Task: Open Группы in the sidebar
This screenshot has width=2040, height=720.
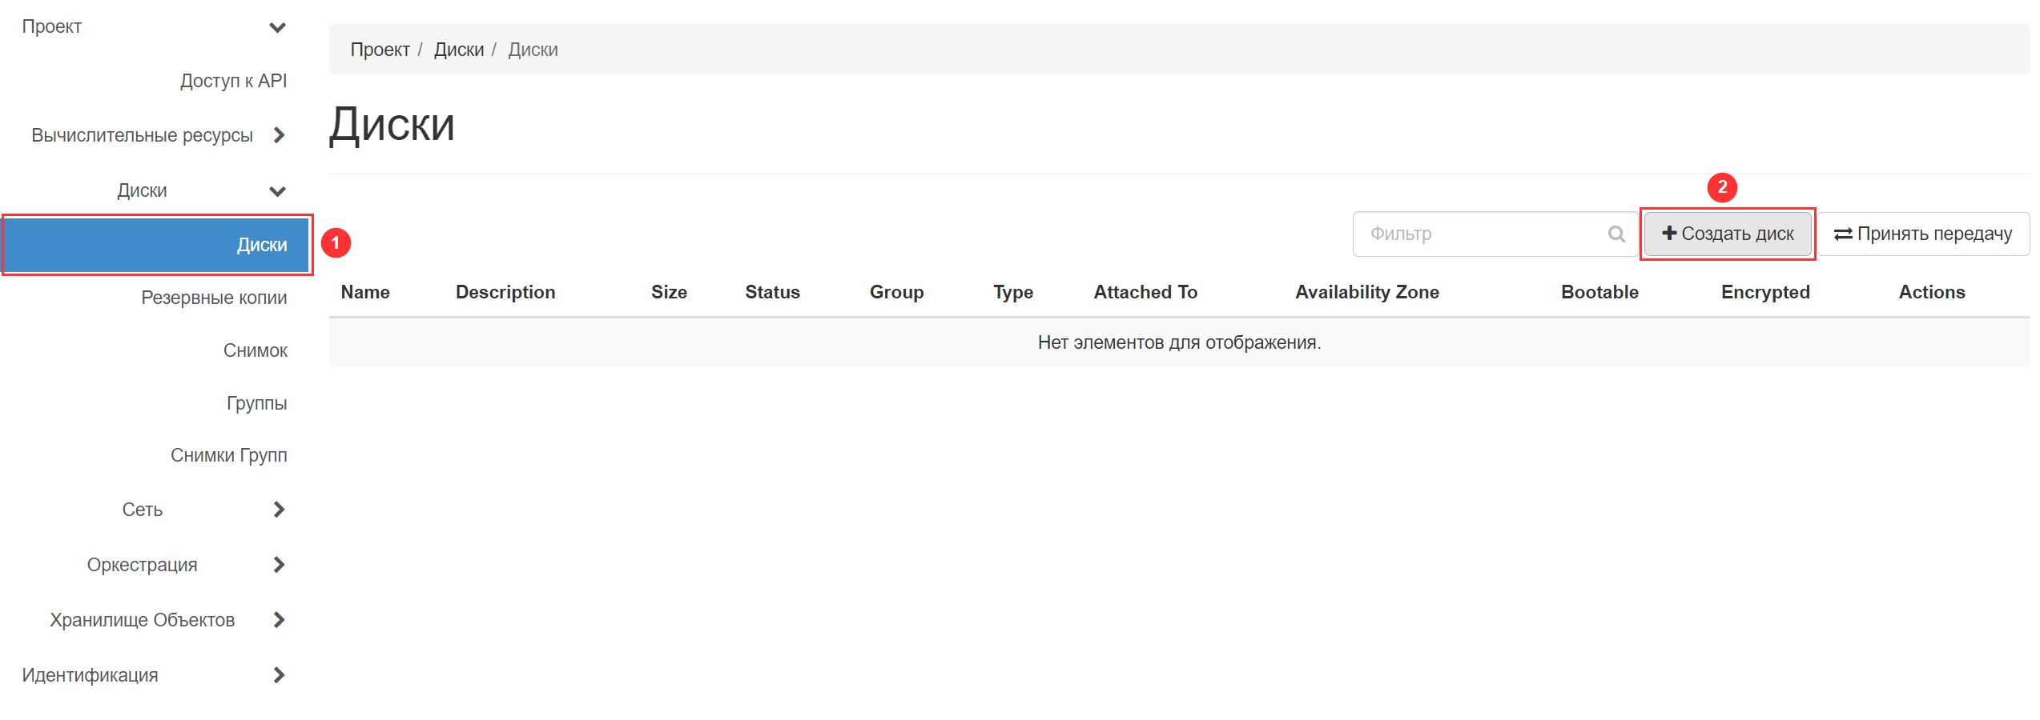Action: click(x=256, y=403)
